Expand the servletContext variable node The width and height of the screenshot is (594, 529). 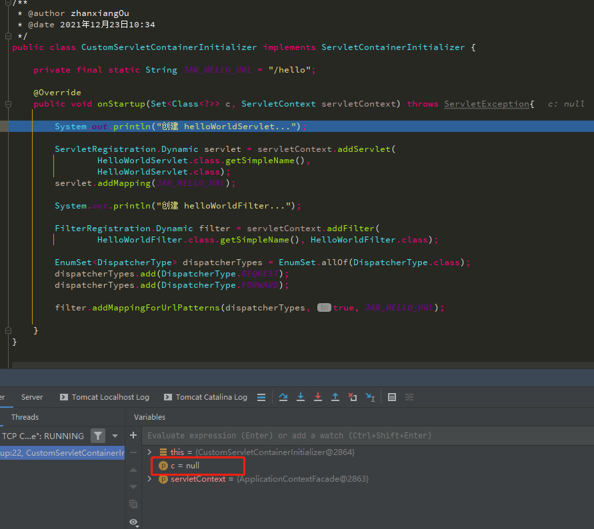(149, 478)
